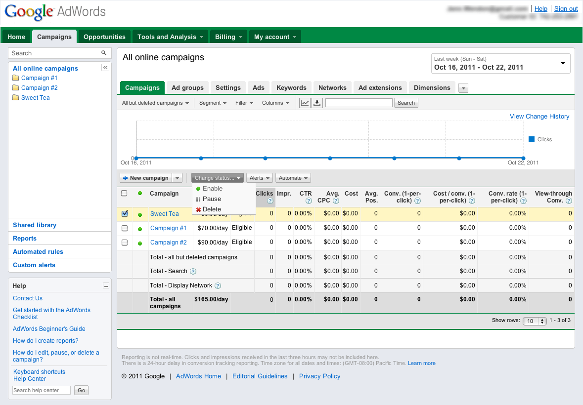Open View Change History link
Image resolution: width=583 pixels, height=405 pixels.
(539, 117)
